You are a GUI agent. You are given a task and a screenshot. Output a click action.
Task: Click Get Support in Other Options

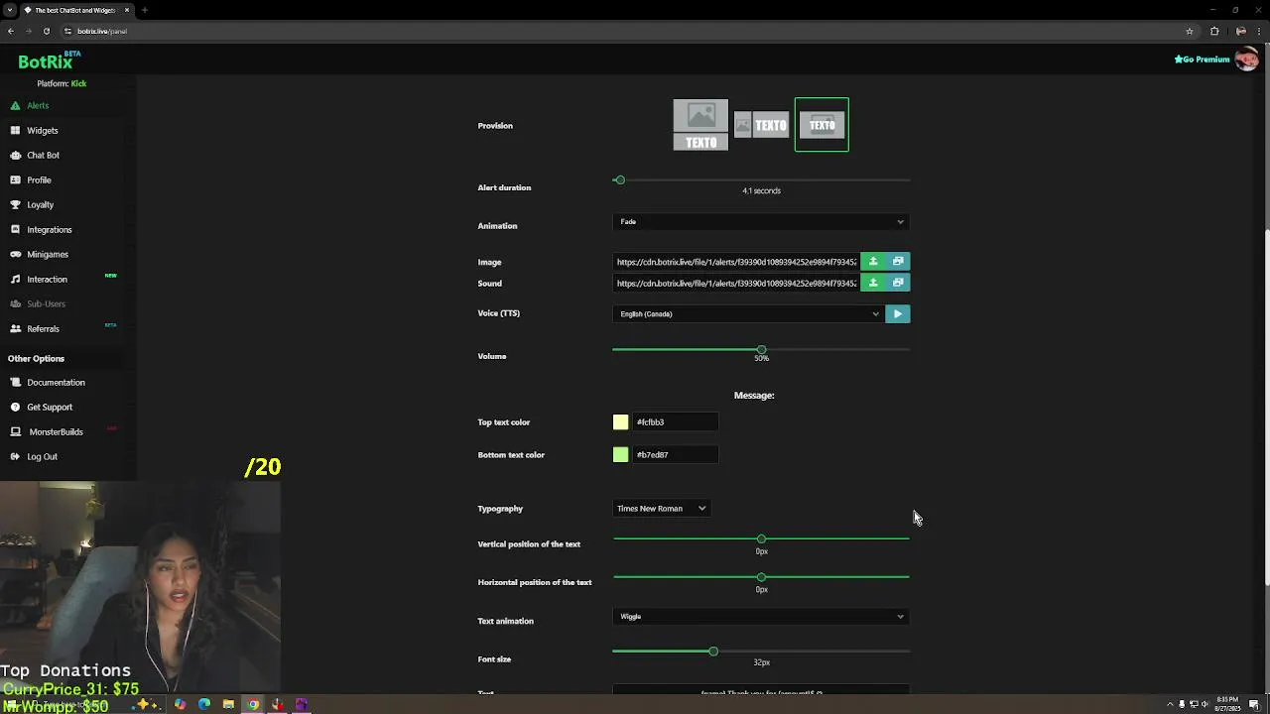click(50, 407)
